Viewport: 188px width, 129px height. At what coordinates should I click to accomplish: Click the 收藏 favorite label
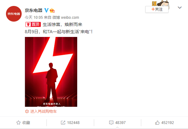coord(26,122)
